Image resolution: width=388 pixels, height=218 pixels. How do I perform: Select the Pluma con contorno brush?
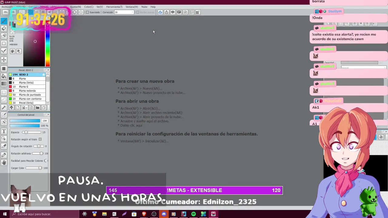click(27, 99)
